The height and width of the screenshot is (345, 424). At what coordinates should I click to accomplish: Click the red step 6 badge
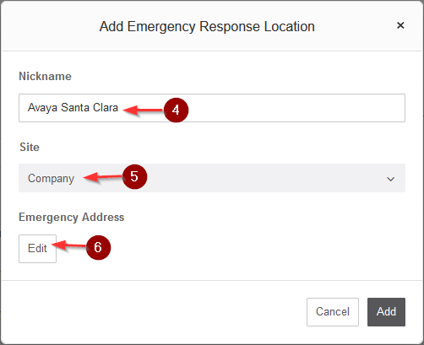(98, 247)
